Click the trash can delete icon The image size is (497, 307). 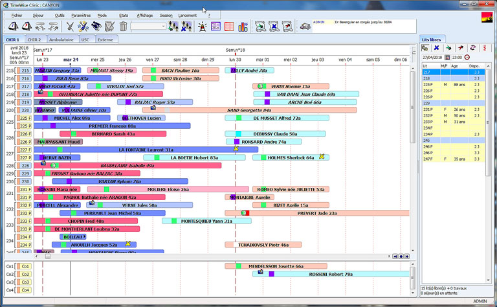(123, 27)
